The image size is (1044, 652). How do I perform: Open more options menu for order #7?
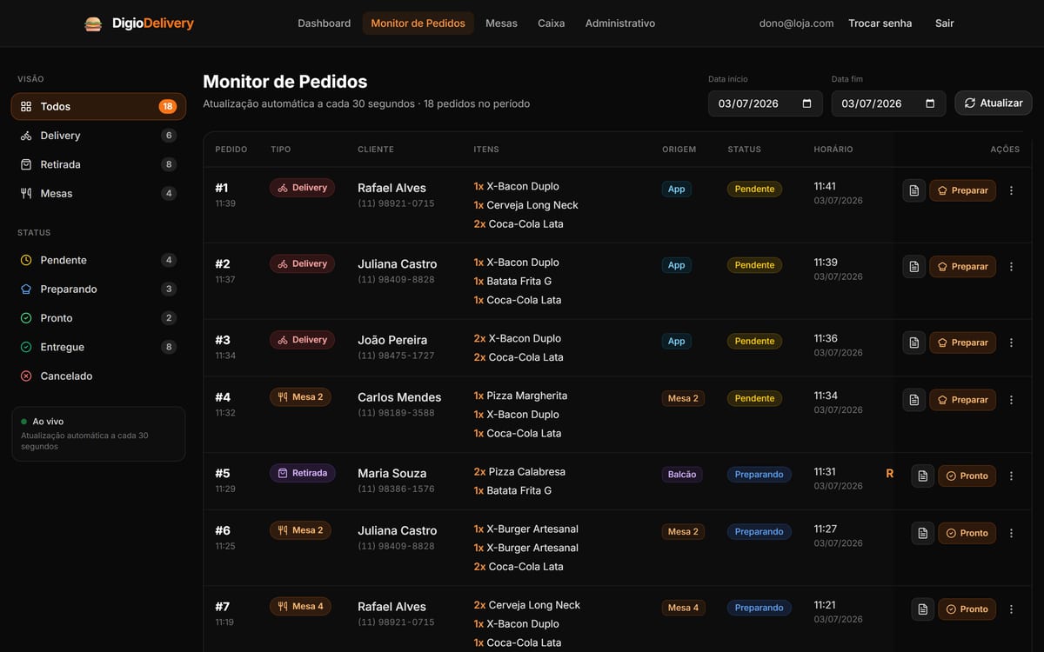[x=1011, y=609]
